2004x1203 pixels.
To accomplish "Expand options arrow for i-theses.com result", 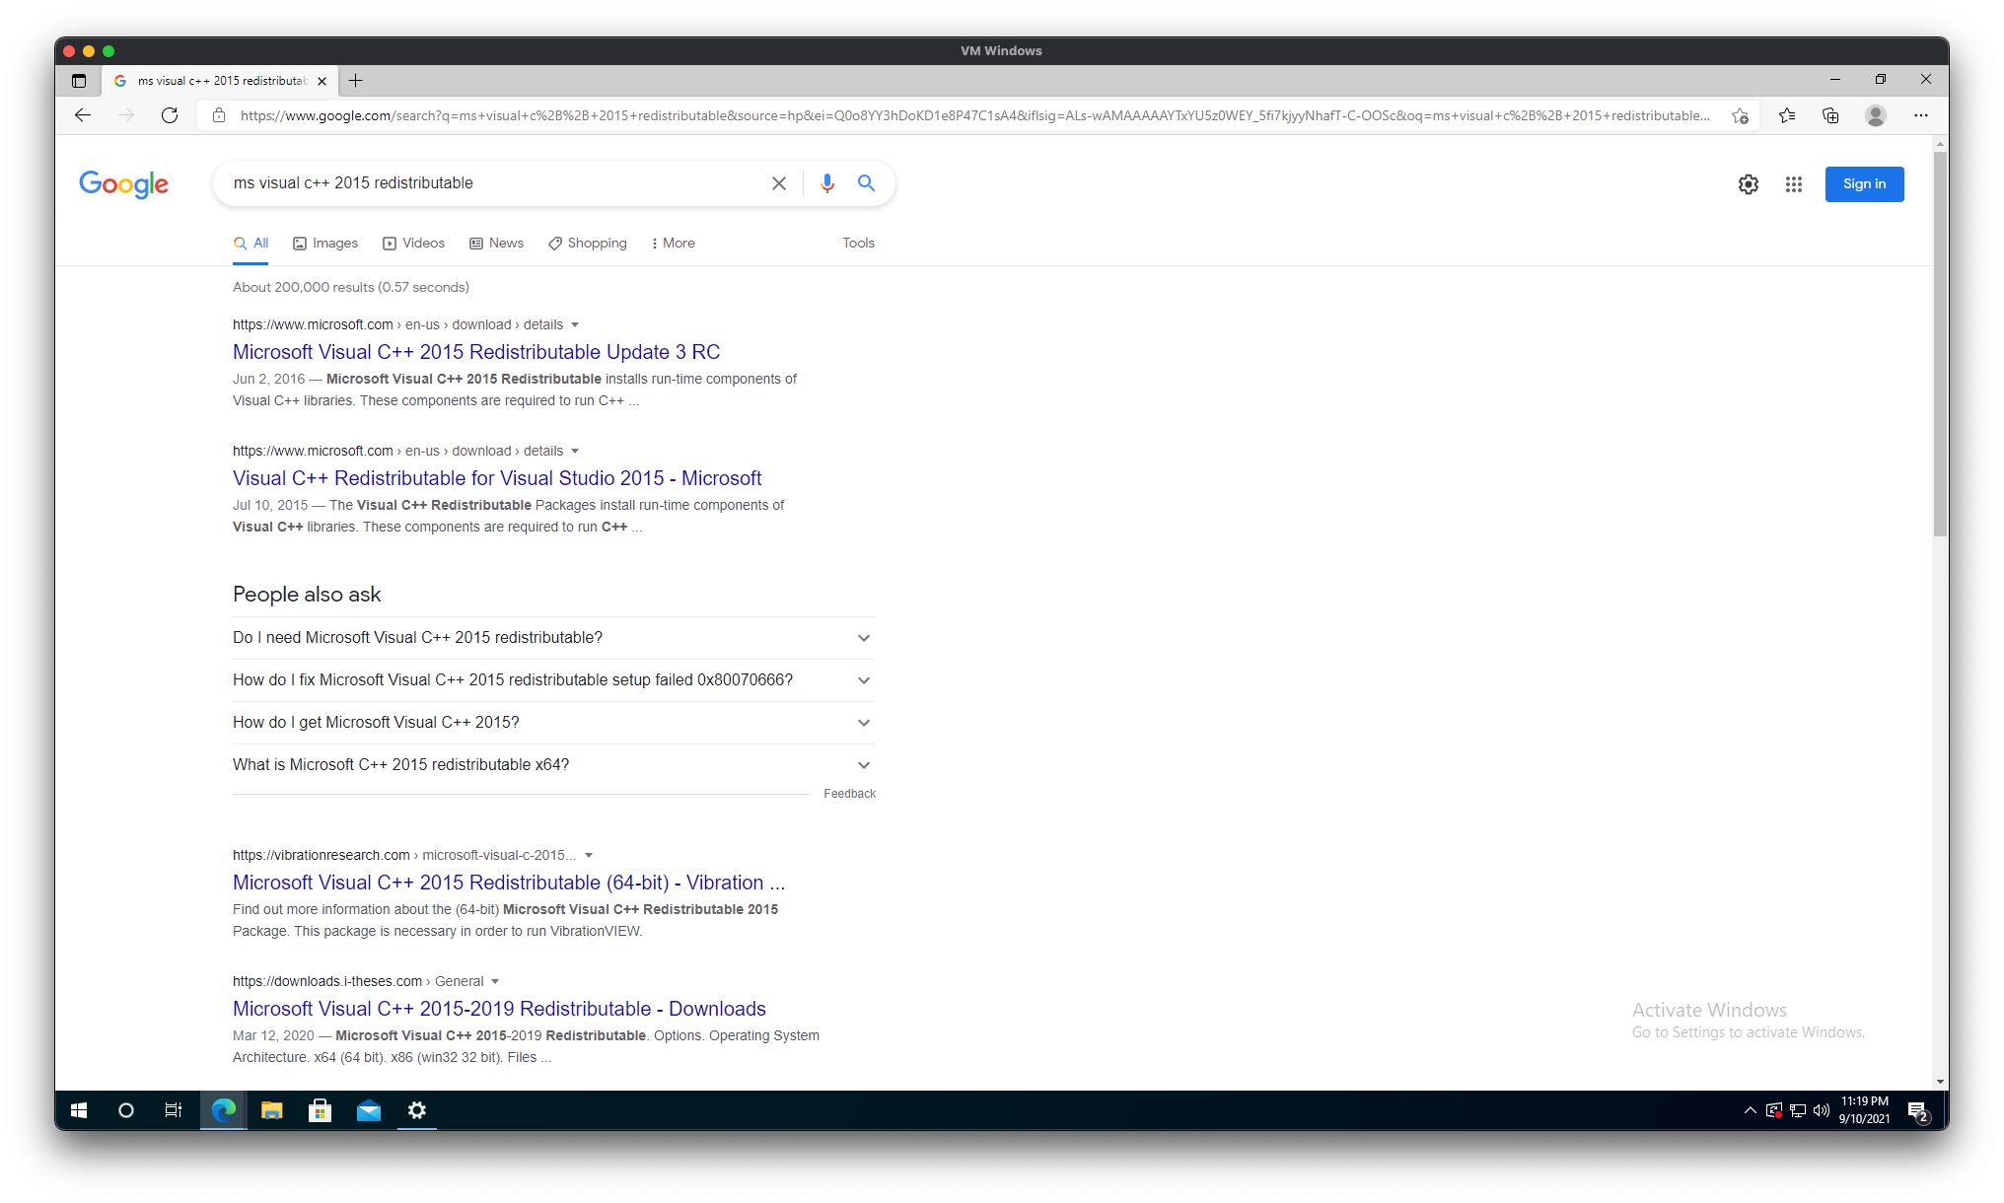I will pos(495,982).
